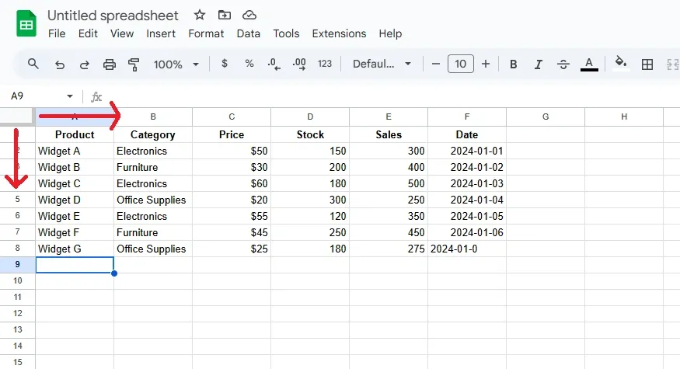This screenshot has width=680, height=369.
Task: Activate the paint format tool
Action: tap(134, 64)
